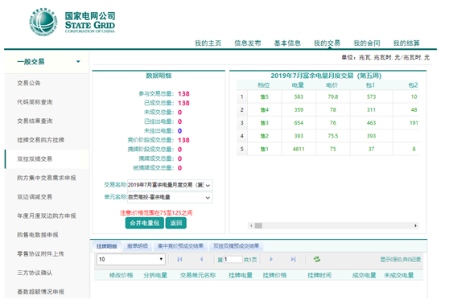This screenshot has width=449, height=300.
Task: Open 零售协议附件上传 in the sidebar
Action: [40, 254]
